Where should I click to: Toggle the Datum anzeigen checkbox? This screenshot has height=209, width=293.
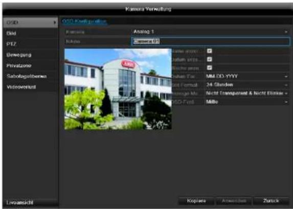point(210,59)
